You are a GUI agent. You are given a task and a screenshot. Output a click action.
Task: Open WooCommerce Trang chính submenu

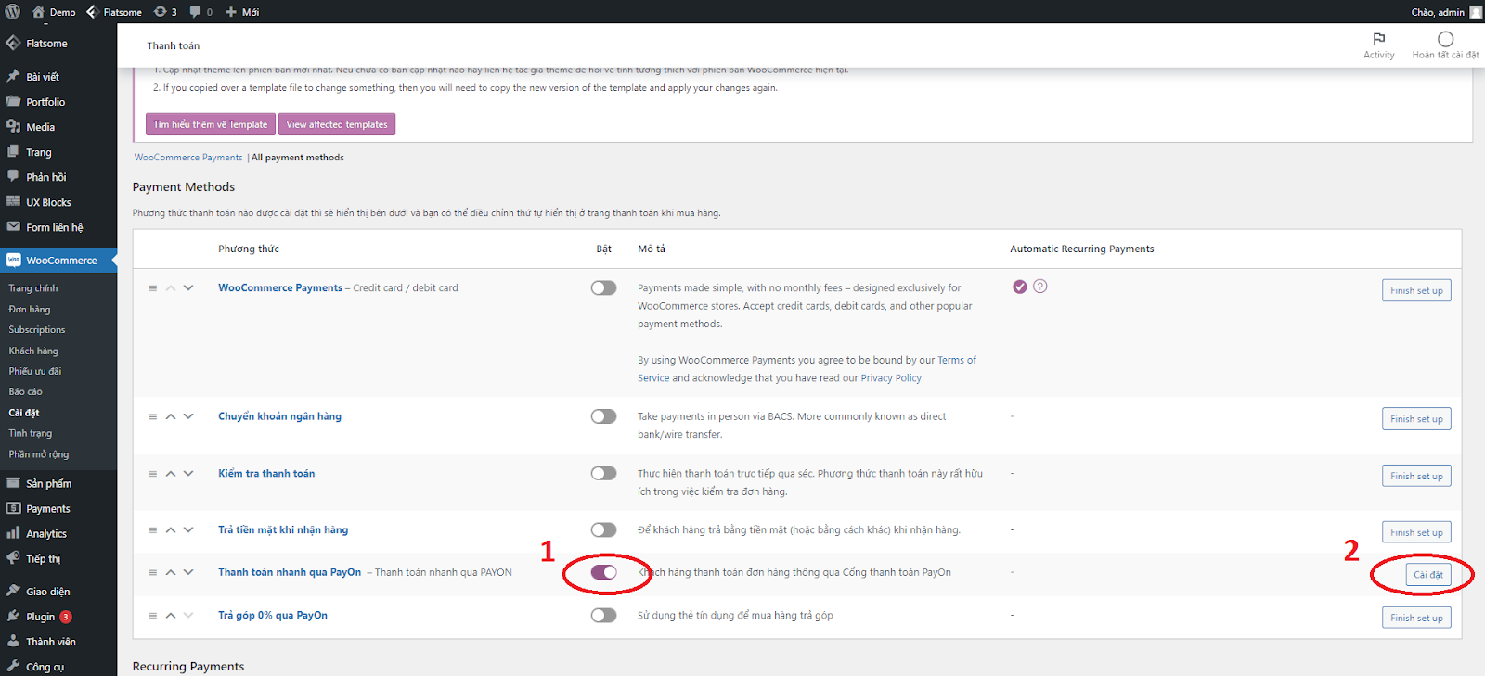click(33, 288)
